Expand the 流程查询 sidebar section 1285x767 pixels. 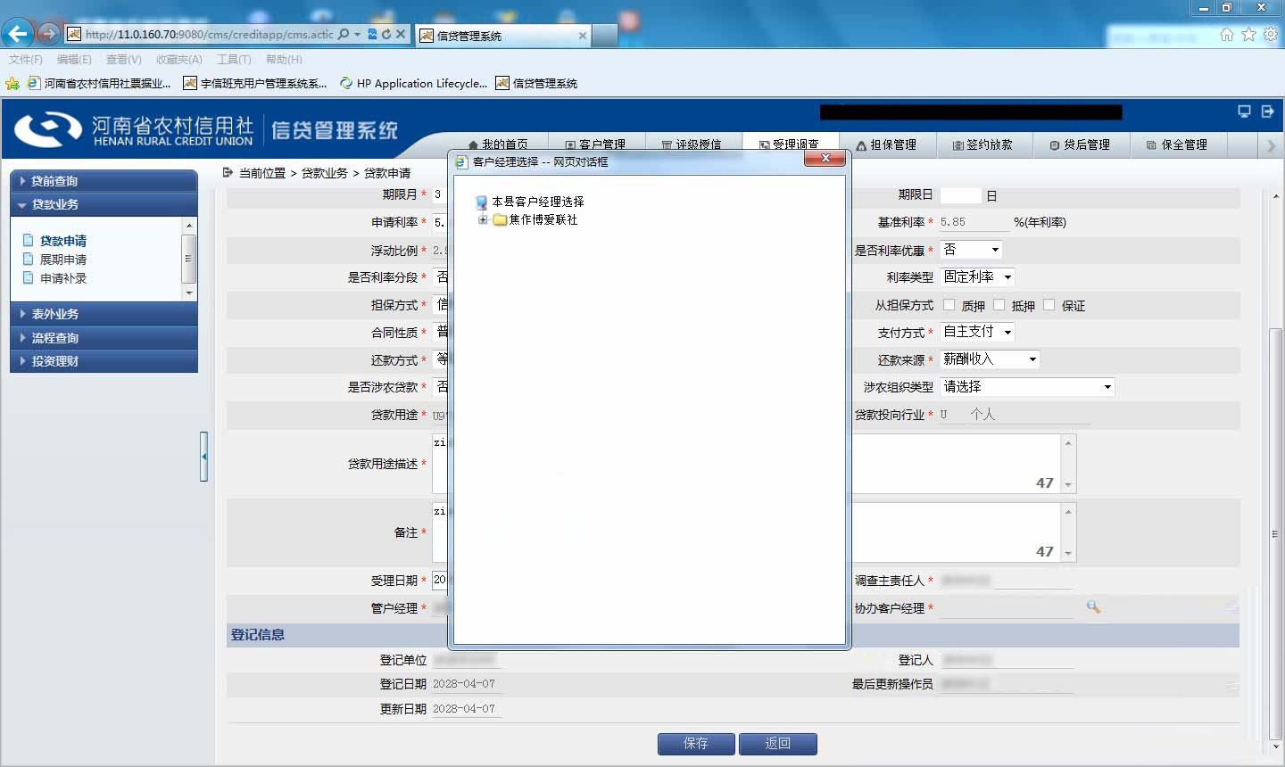(104, 338)
